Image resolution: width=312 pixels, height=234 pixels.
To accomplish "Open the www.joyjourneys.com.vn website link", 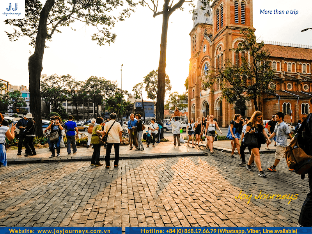I will point(74,231).
